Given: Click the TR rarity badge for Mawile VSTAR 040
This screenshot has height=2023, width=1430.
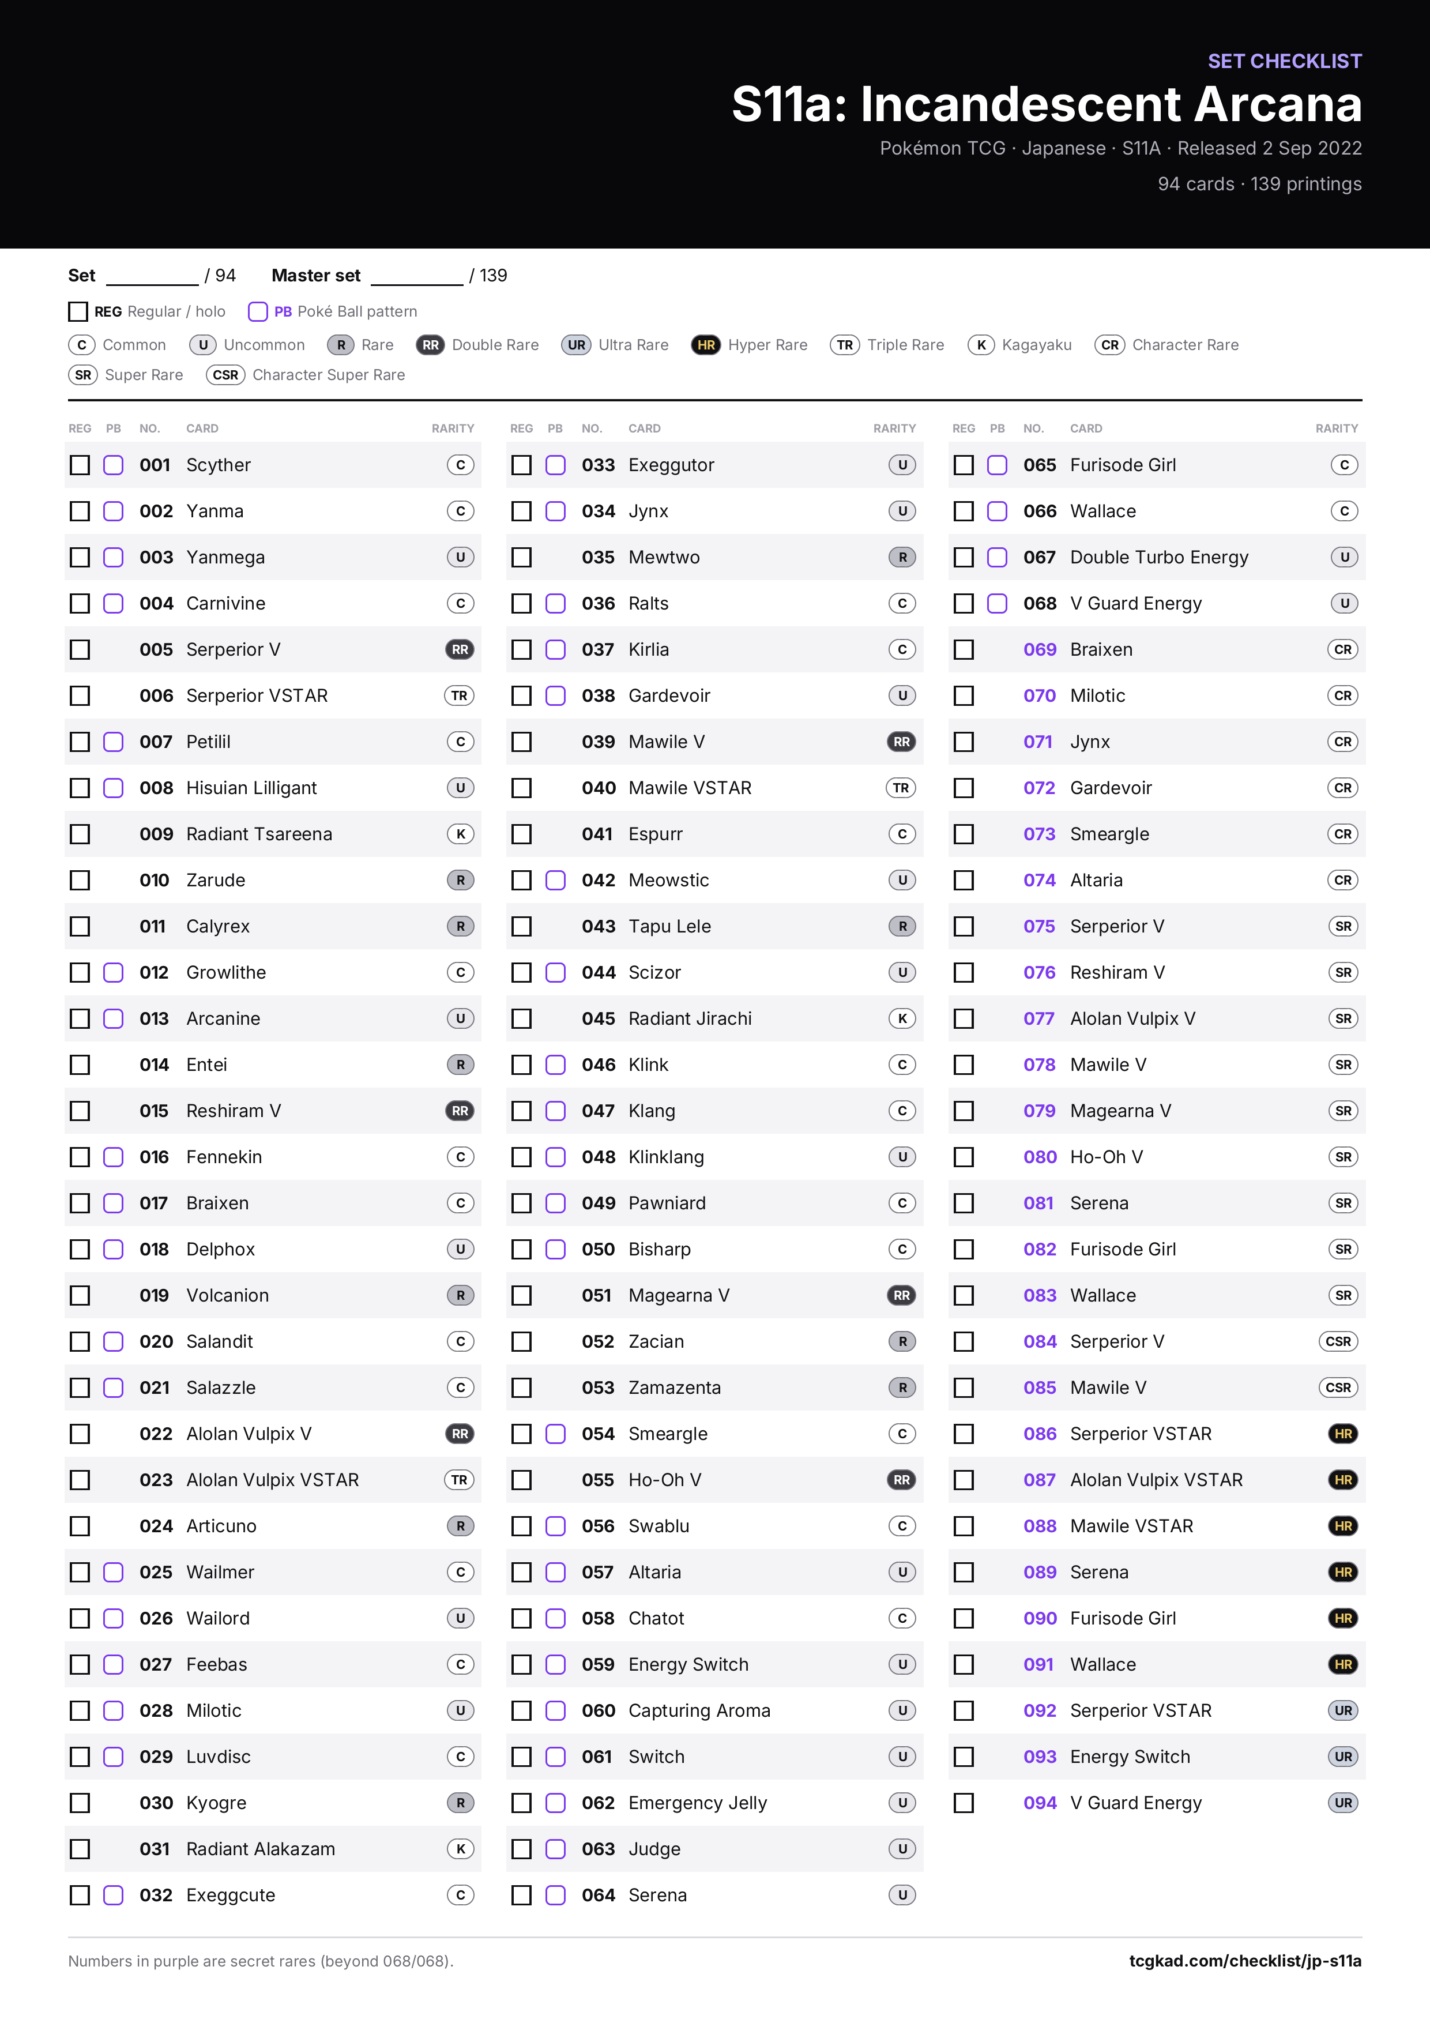Looking at the screenshot, I should [x=901, y=788].
